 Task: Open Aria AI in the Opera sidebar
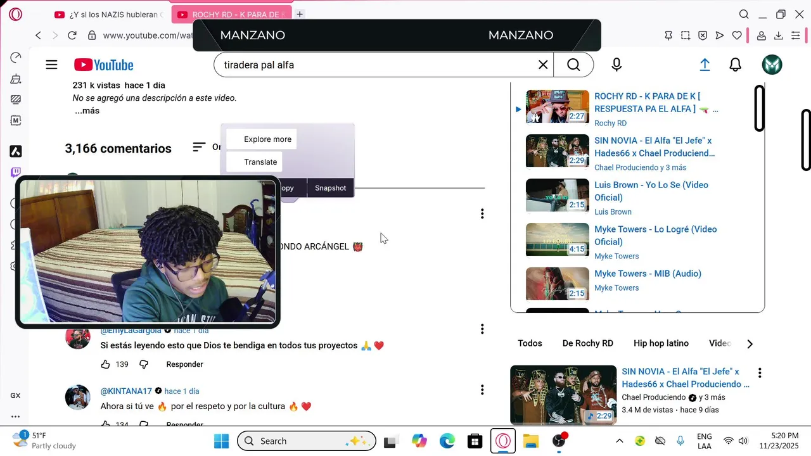tap(16, 151)
